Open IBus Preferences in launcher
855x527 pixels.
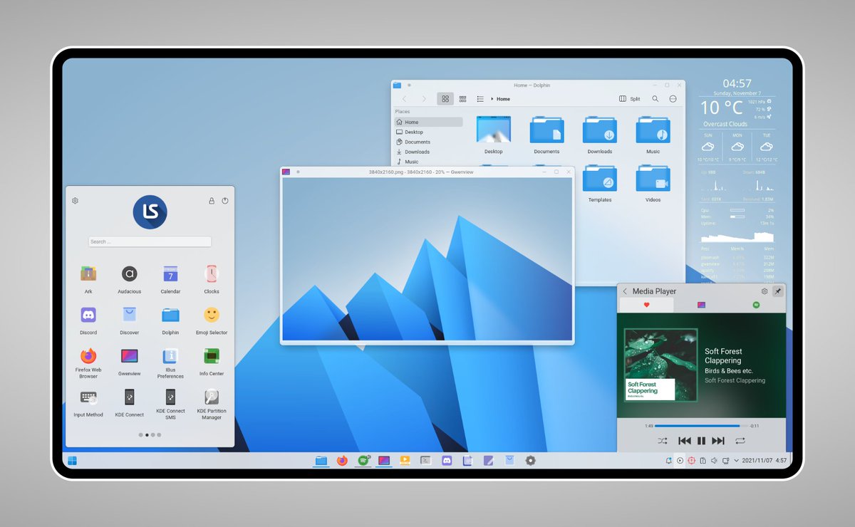click(x=170, y=362)
